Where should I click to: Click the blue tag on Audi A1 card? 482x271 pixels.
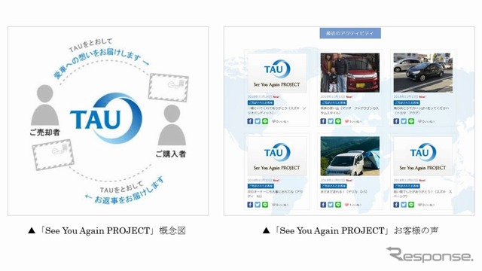point(261,186)
